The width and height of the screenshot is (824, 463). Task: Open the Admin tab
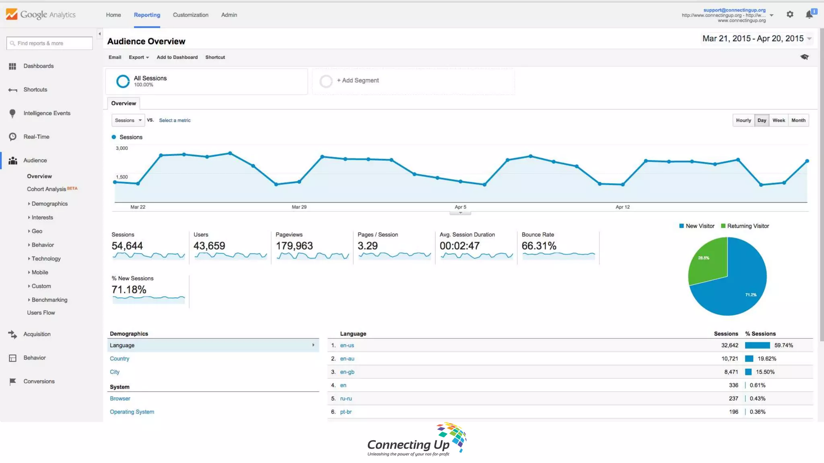click(229, 15)
